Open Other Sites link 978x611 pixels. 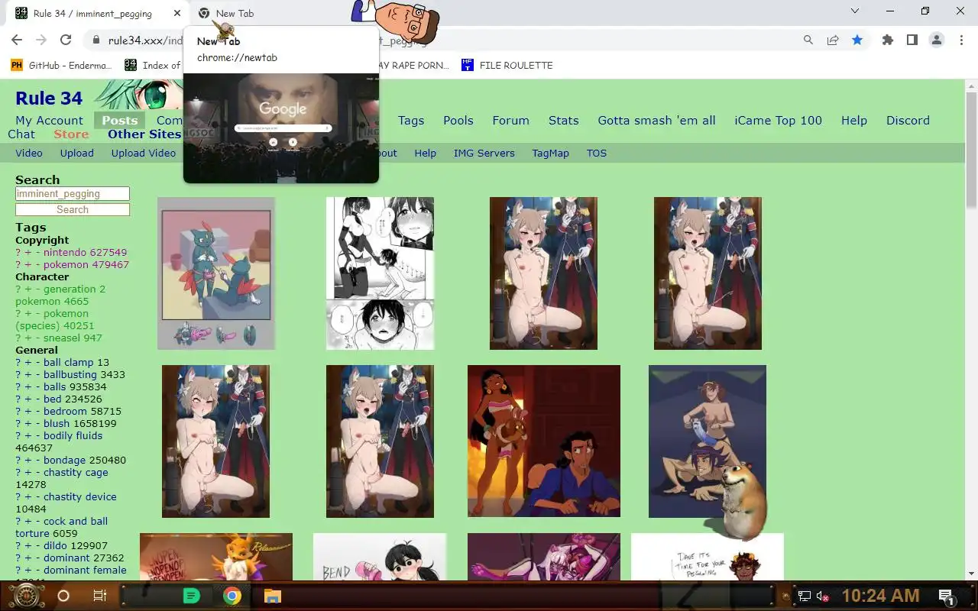pos(144,134)
